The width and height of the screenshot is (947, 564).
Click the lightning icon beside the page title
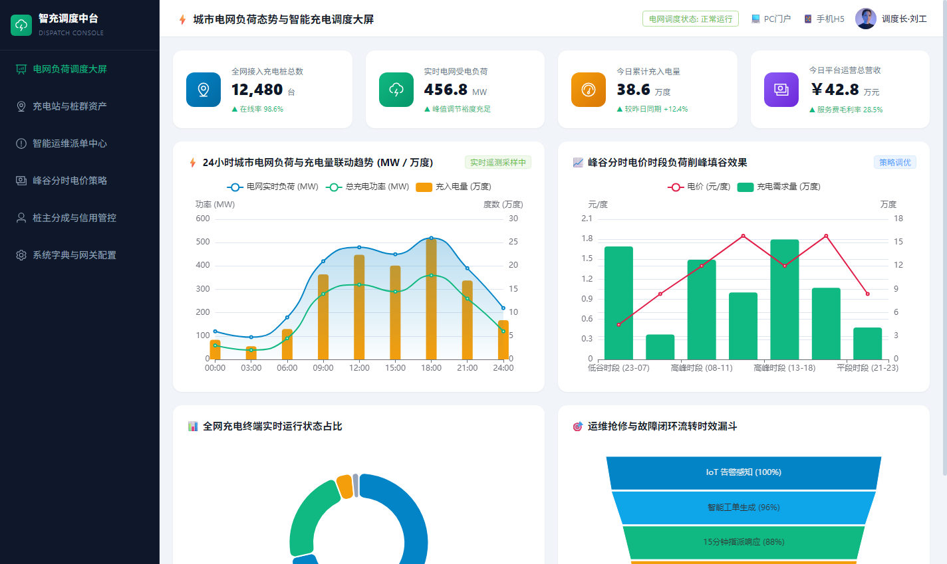click(182, 19)
